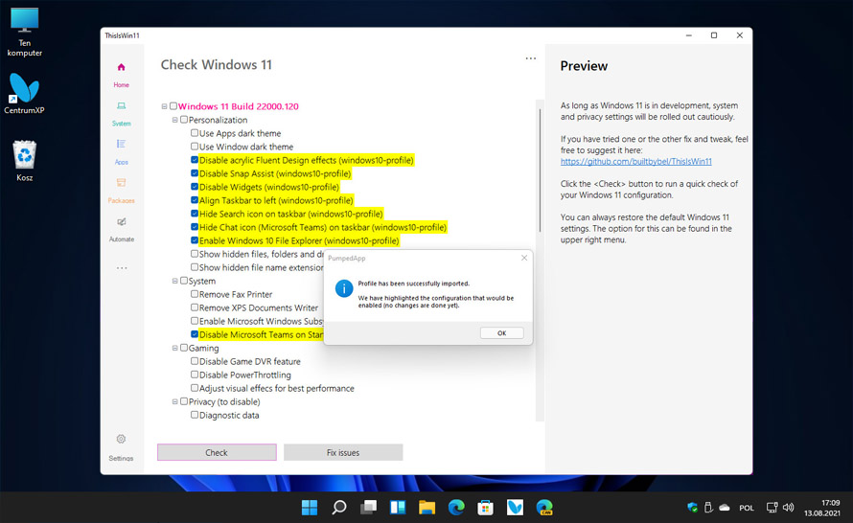The width and height of the screenshot is (853, 523).
Task: Open Edge Canary icon on taskbar
Action: click(544, 508)
